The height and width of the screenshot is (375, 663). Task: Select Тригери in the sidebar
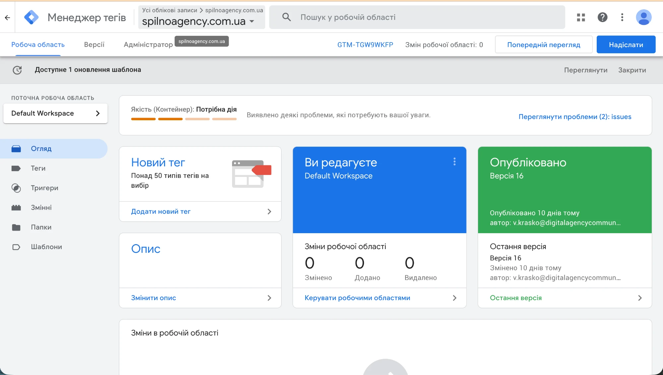point(54,188)
